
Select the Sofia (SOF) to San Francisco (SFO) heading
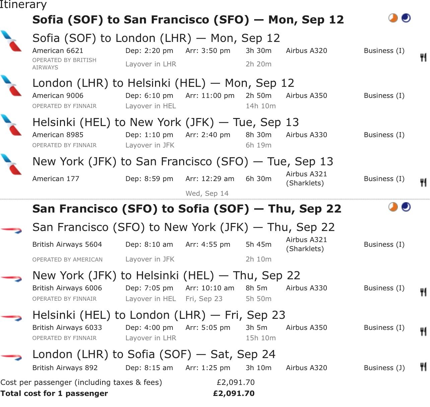(188, 19)
